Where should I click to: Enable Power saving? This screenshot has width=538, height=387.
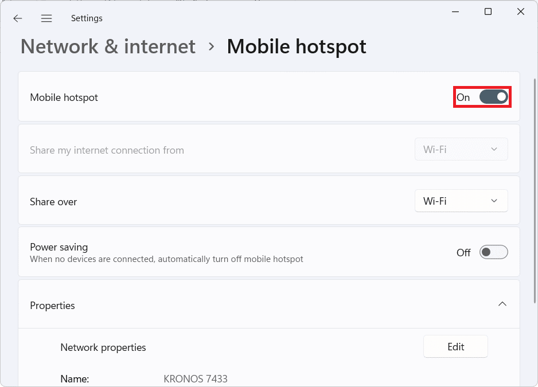493,252
